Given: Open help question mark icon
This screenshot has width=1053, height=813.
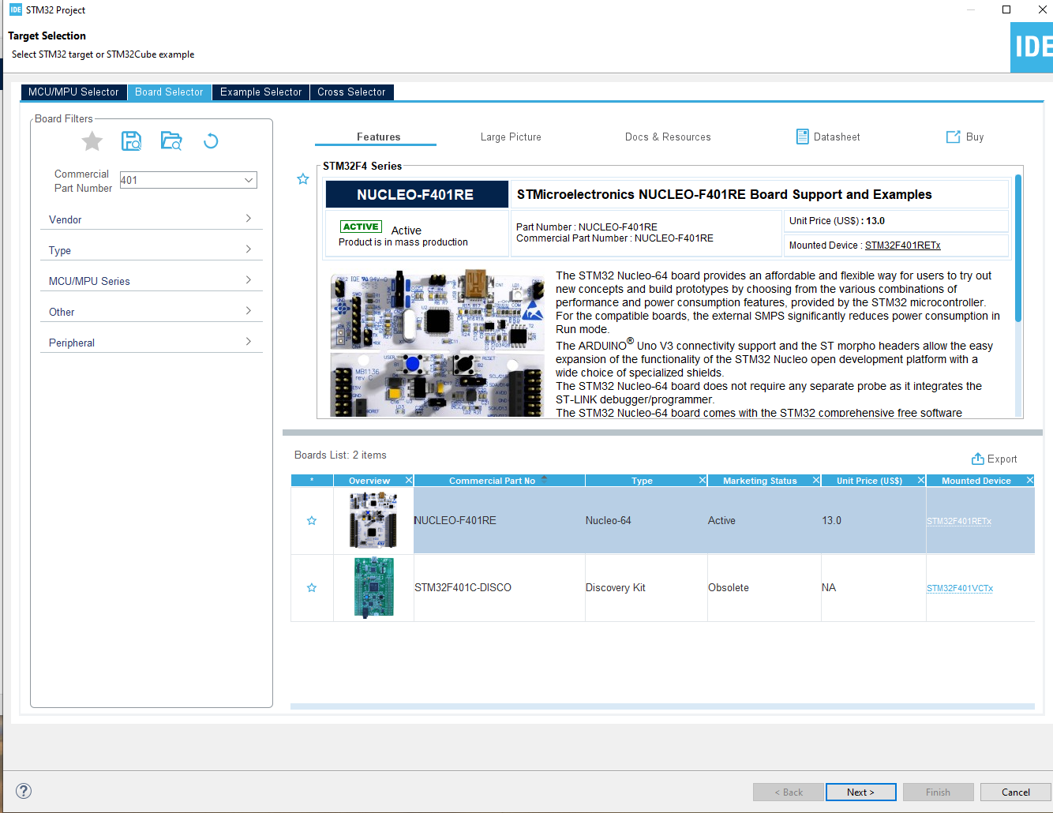Looking at the screenshot, I should pyautogui.click(x=24, y=791).
